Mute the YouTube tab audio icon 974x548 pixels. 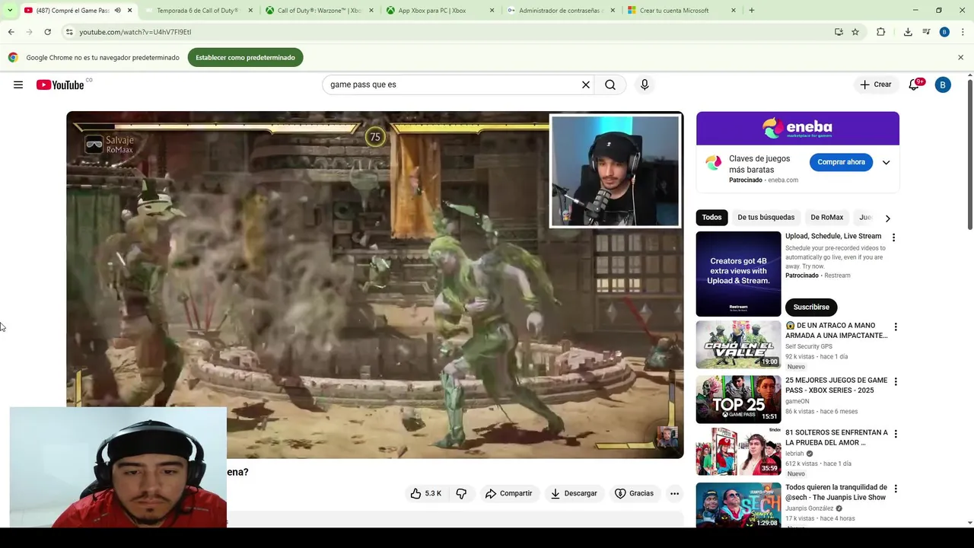tap(117, 11)
